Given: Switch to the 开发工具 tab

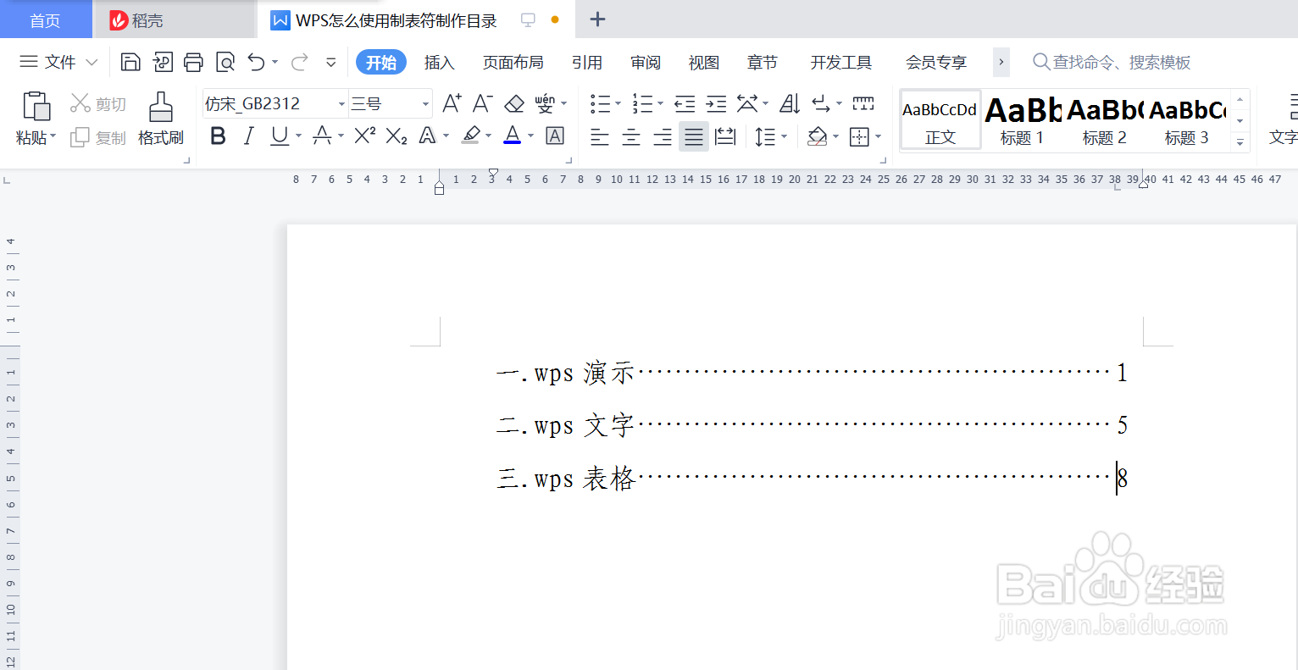Looking at the screenshot, I should (x=840, y=63).
